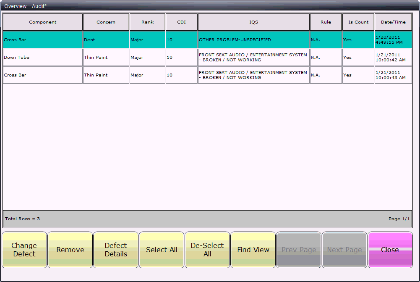Click the FRONT SEAT AUDIO IQS cell in Down Tube row
420x282 pixels.
click(x=254, y=58)
